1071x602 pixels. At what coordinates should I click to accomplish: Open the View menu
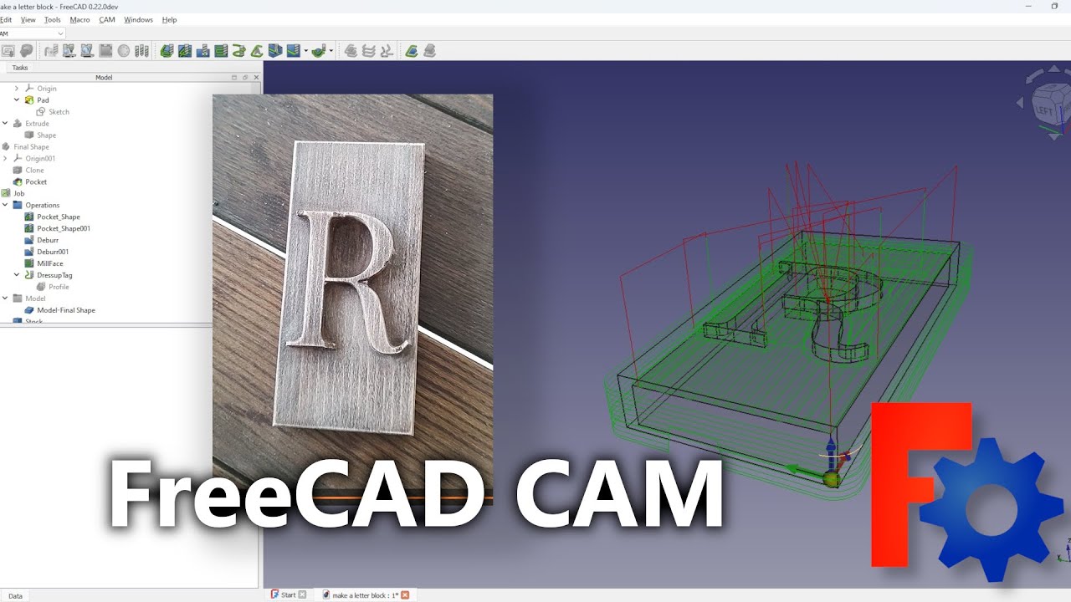coord(28,19)
